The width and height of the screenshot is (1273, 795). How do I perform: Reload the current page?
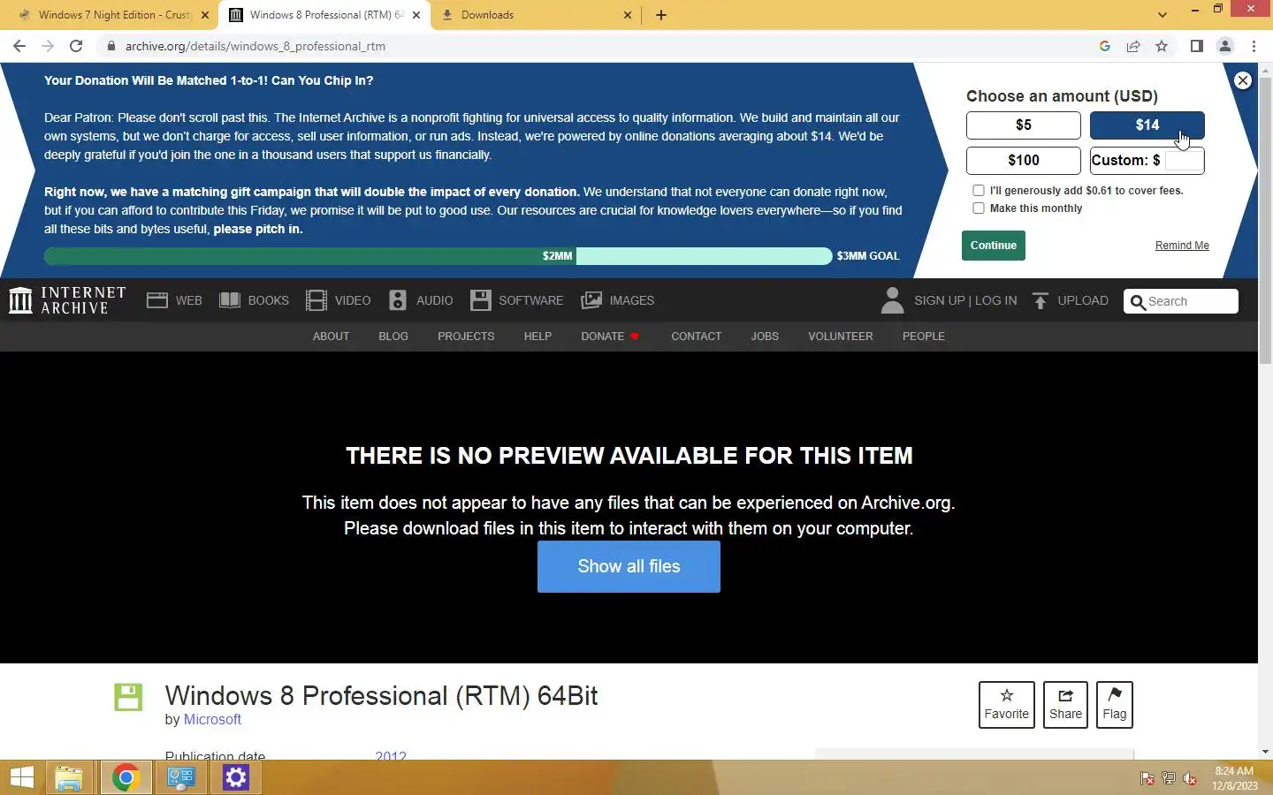76,46
